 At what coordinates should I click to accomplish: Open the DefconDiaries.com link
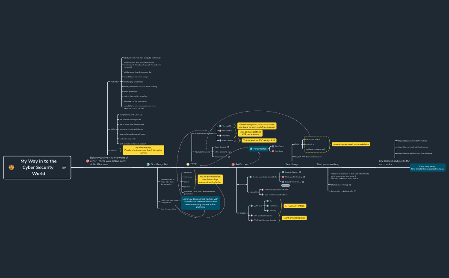tap(314, 157)
